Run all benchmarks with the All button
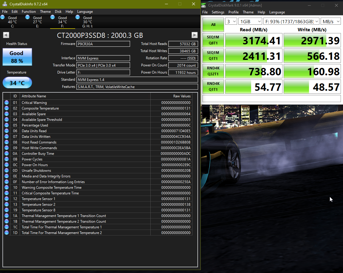 click(213, 25)
